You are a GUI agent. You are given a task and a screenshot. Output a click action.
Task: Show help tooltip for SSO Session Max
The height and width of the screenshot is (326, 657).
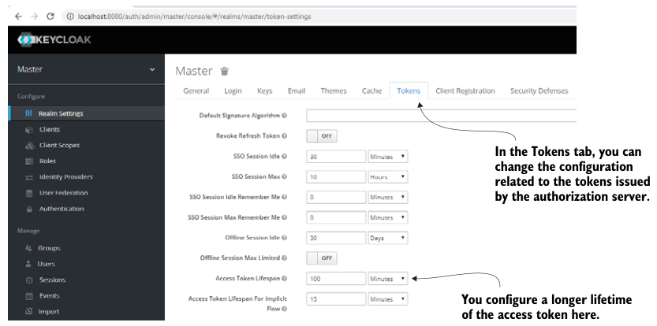click(285, 176)
